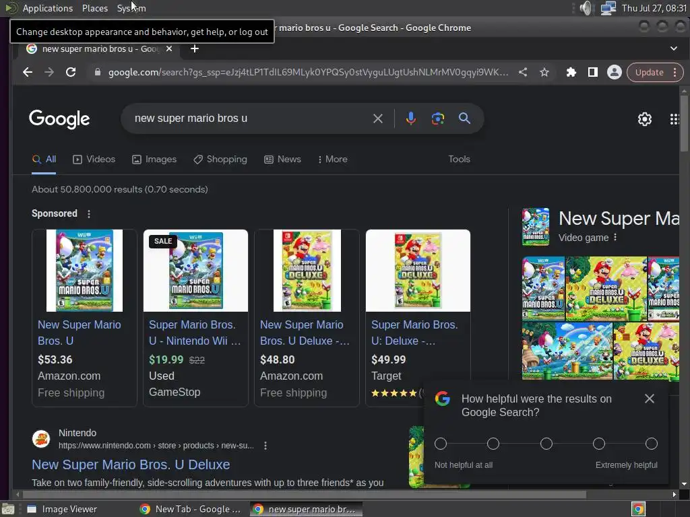Switch to the Shopping results tab
The image size is (690, 517).
point(220,159)
